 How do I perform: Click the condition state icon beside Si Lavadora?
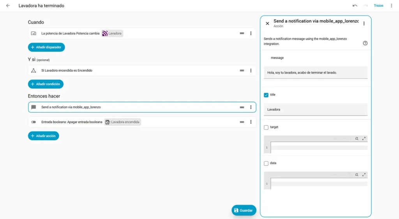pyautogui.click(x=34, y=71)
